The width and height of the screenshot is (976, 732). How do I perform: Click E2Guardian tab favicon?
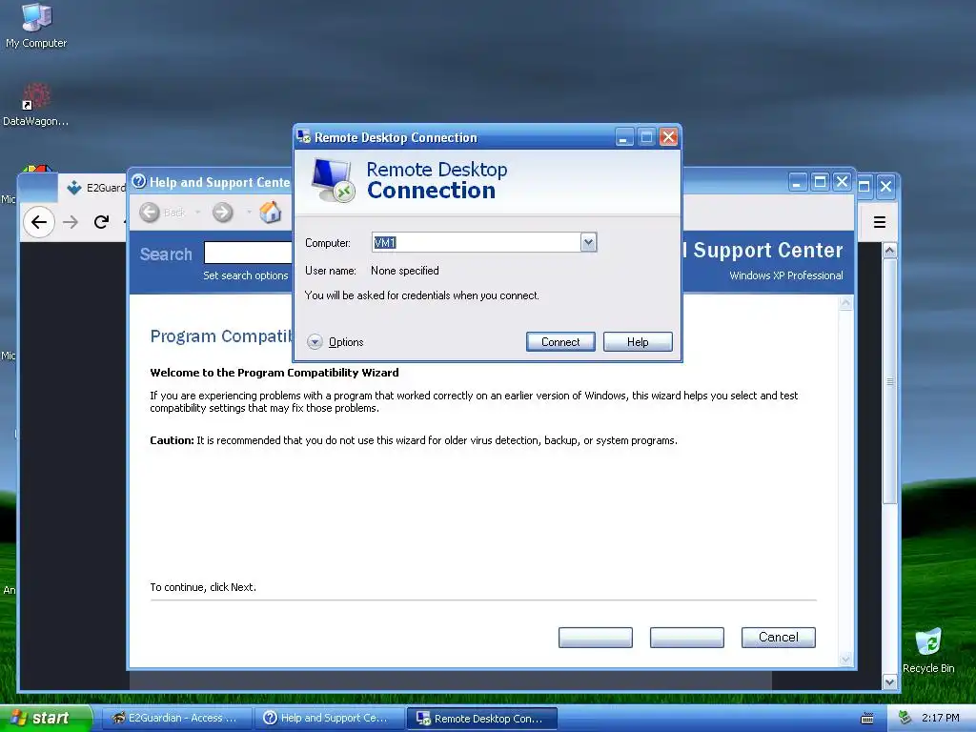click(x=74, y=188)
